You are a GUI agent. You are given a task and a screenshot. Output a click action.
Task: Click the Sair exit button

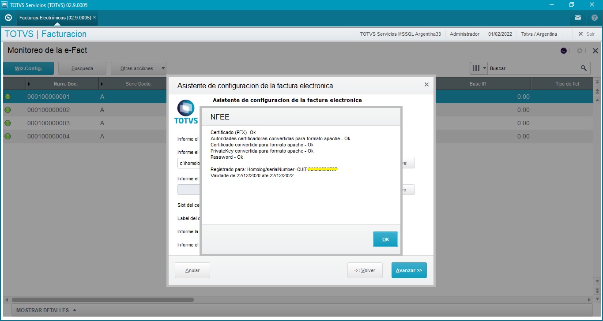586,34
